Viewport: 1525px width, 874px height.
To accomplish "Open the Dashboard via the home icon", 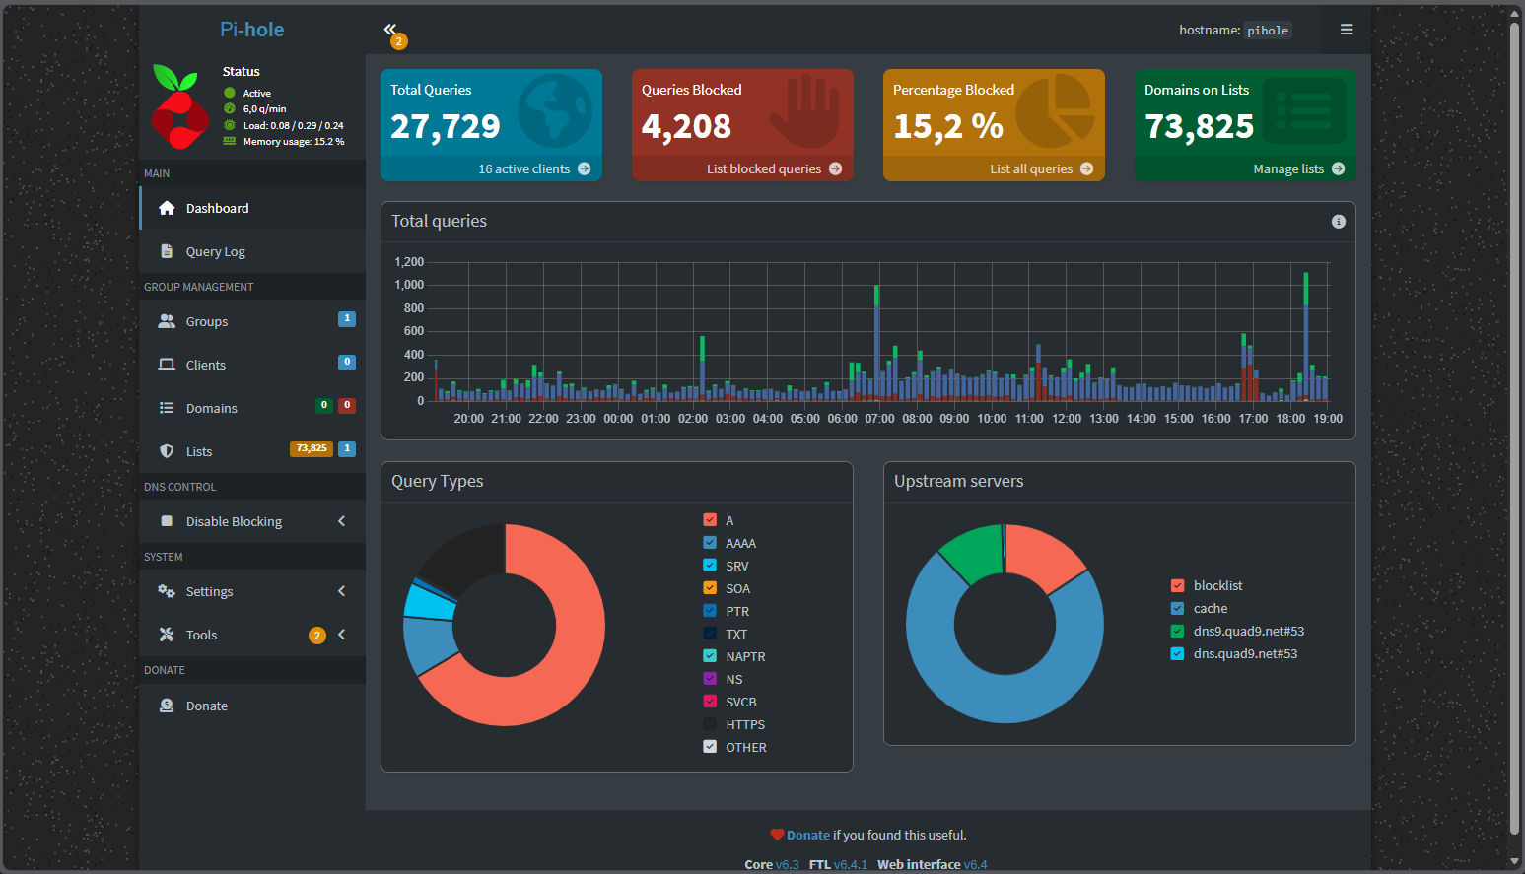I will coord(167,208).
